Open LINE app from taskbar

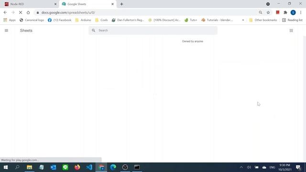pyautogui.click(x=65, y=167)
